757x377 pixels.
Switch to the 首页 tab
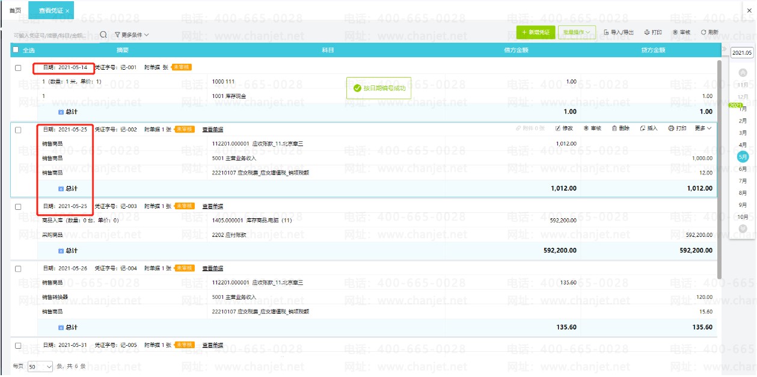click(16, 11)
